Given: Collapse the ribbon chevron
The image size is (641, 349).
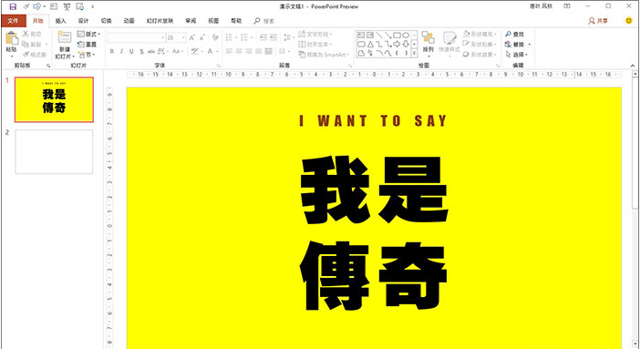Looking at the screenshot, I should 633,66.
